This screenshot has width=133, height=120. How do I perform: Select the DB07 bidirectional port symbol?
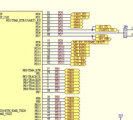click(72, 92)
